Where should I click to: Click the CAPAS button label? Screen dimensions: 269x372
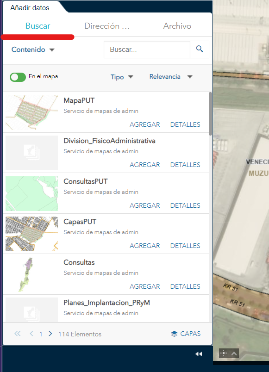(x=190, y=334)
